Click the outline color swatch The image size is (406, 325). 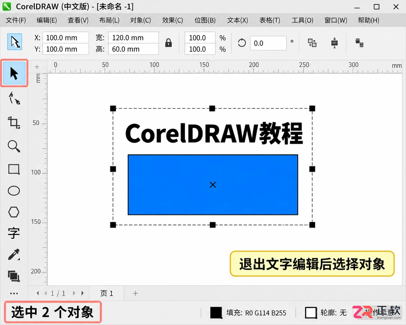tap(311, 313)
